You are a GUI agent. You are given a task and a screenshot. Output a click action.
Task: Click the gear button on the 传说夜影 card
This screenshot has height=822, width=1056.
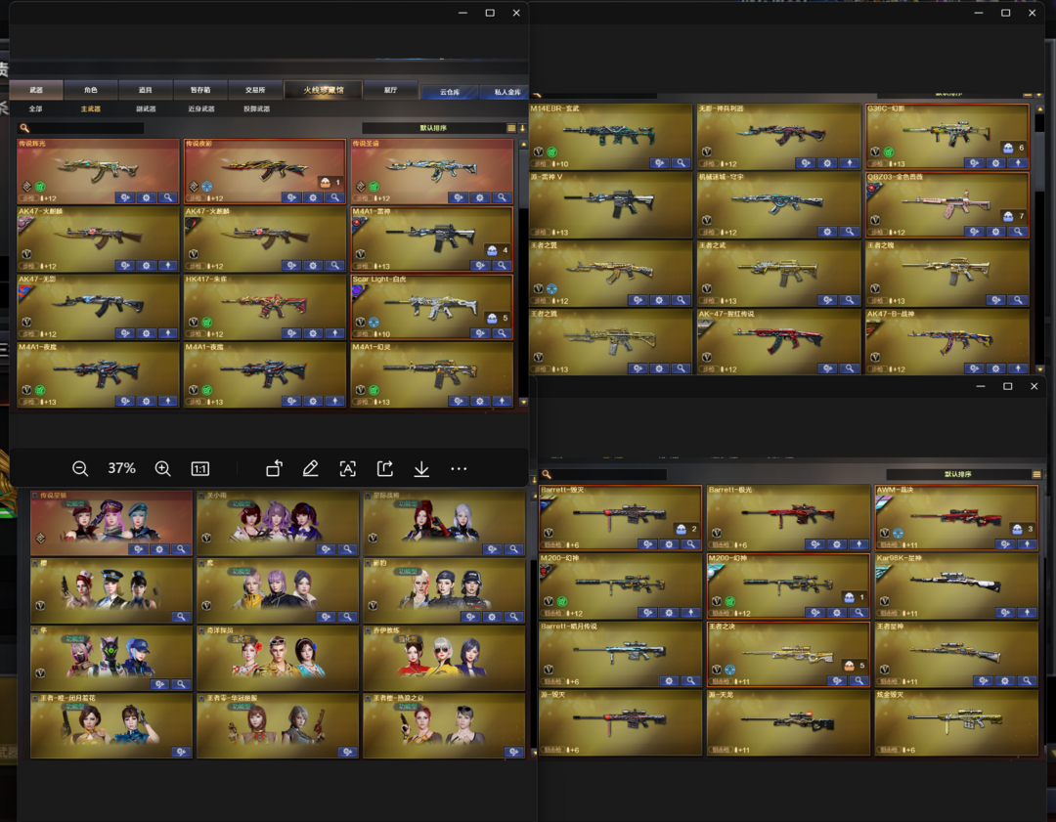pyautogui.click(x=313, y=198)
